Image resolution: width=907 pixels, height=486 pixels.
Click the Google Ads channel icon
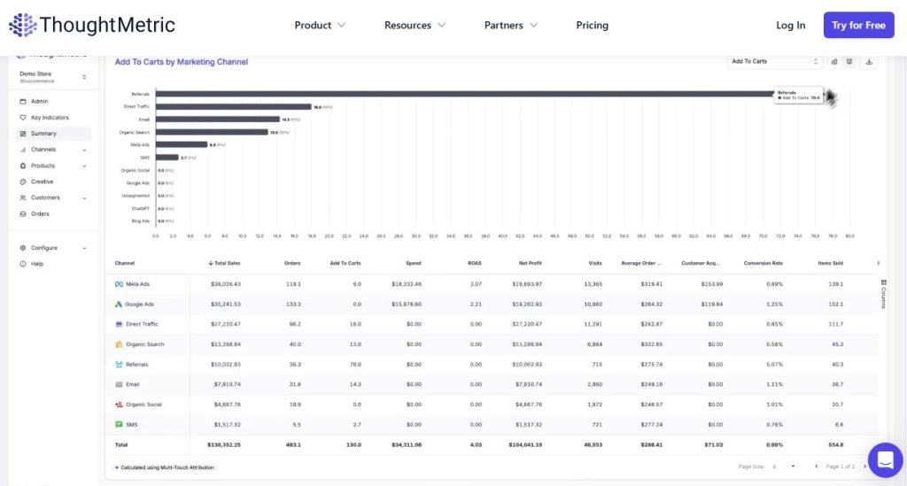[x=119, y=304]
